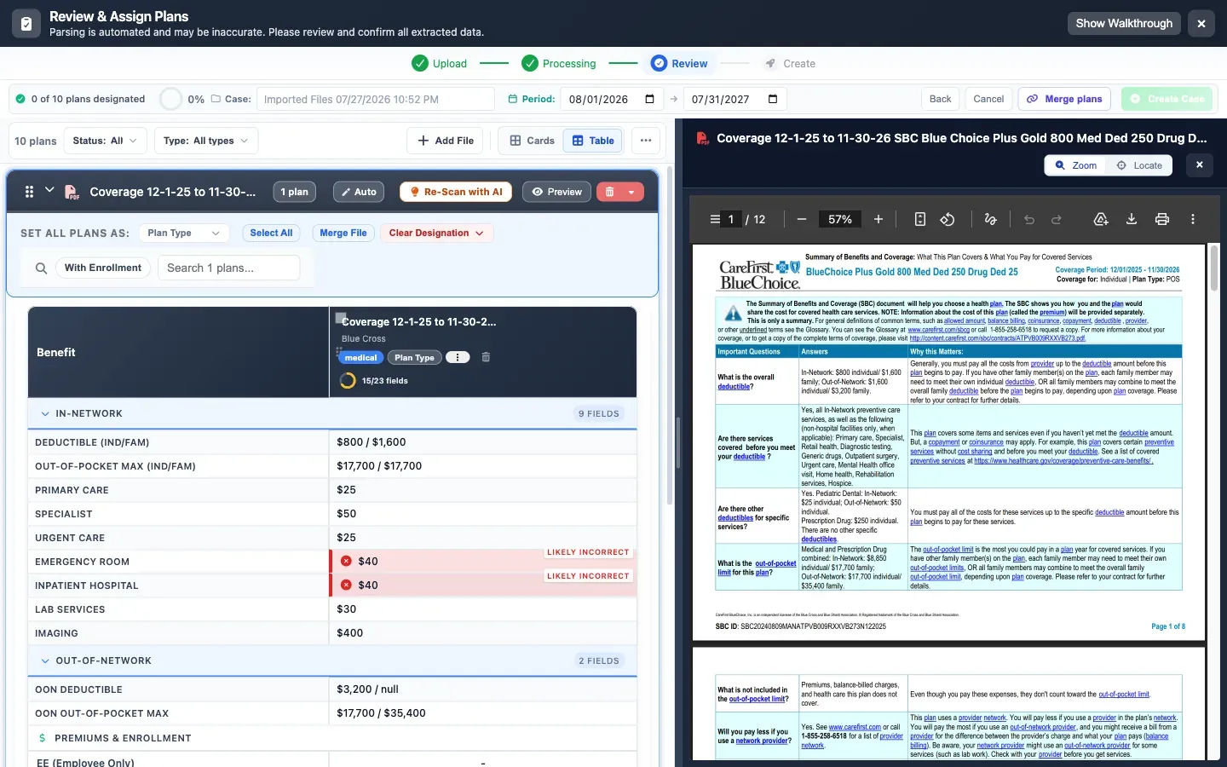Click the PDF viewer vertical scrollbar thumb

pyautogui.click(x=1214, y=267)
